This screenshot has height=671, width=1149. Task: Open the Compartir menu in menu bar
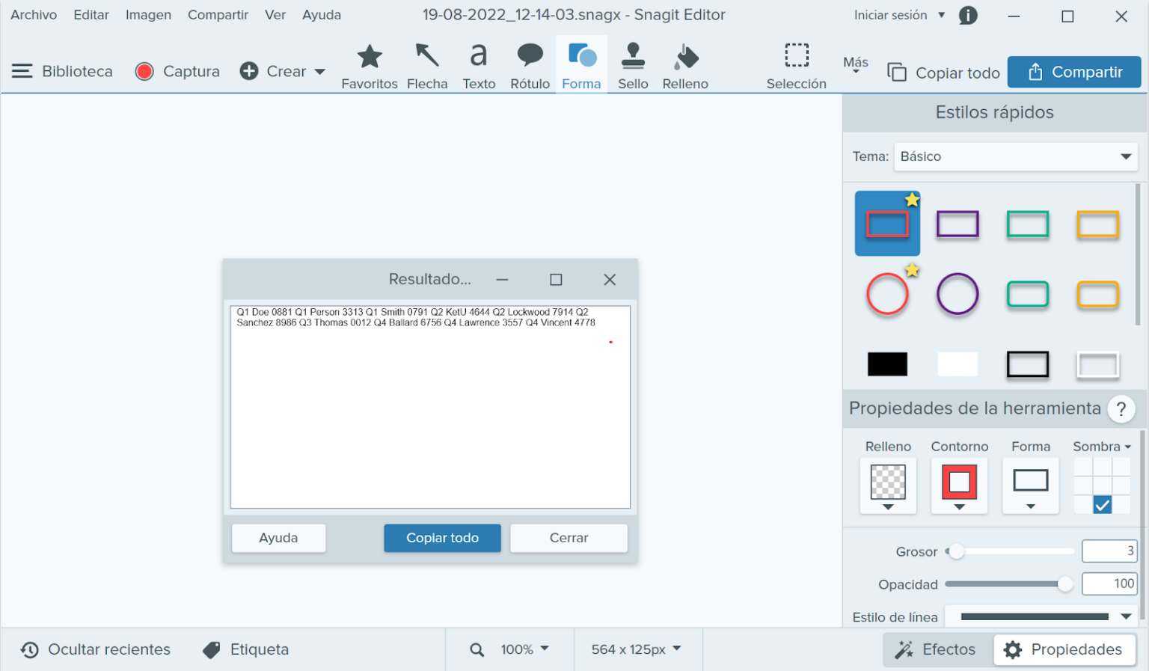[218, 15]
